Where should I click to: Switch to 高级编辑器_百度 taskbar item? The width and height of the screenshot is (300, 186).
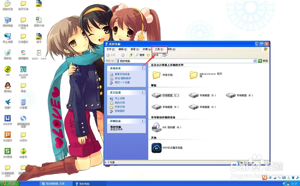56,184
